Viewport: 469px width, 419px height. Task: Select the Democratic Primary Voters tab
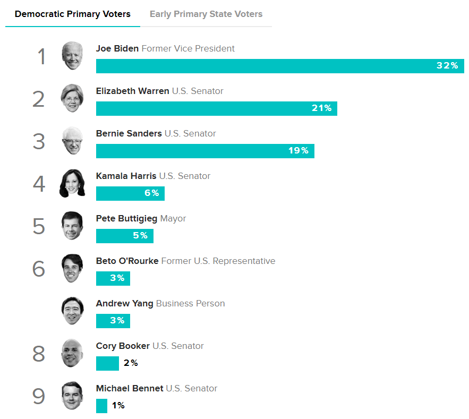73,14
